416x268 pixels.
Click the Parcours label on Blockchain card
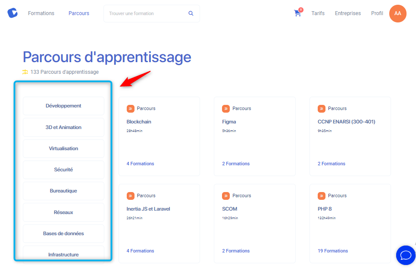pyautogui.click(x=146, y=108)
